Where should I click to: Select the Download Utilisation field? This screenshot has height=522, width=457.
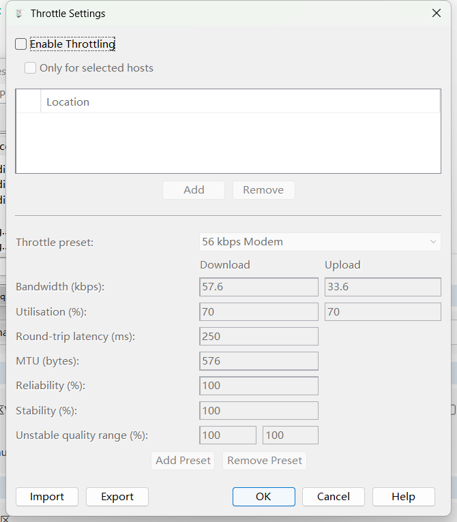pyautogui.click(x=259, y=312)
